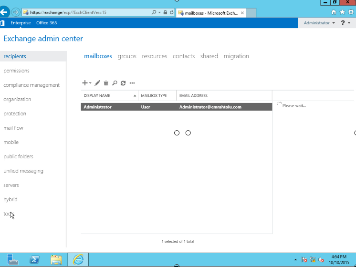
Task: Switch to the migration tab
Action: point(236,56)
